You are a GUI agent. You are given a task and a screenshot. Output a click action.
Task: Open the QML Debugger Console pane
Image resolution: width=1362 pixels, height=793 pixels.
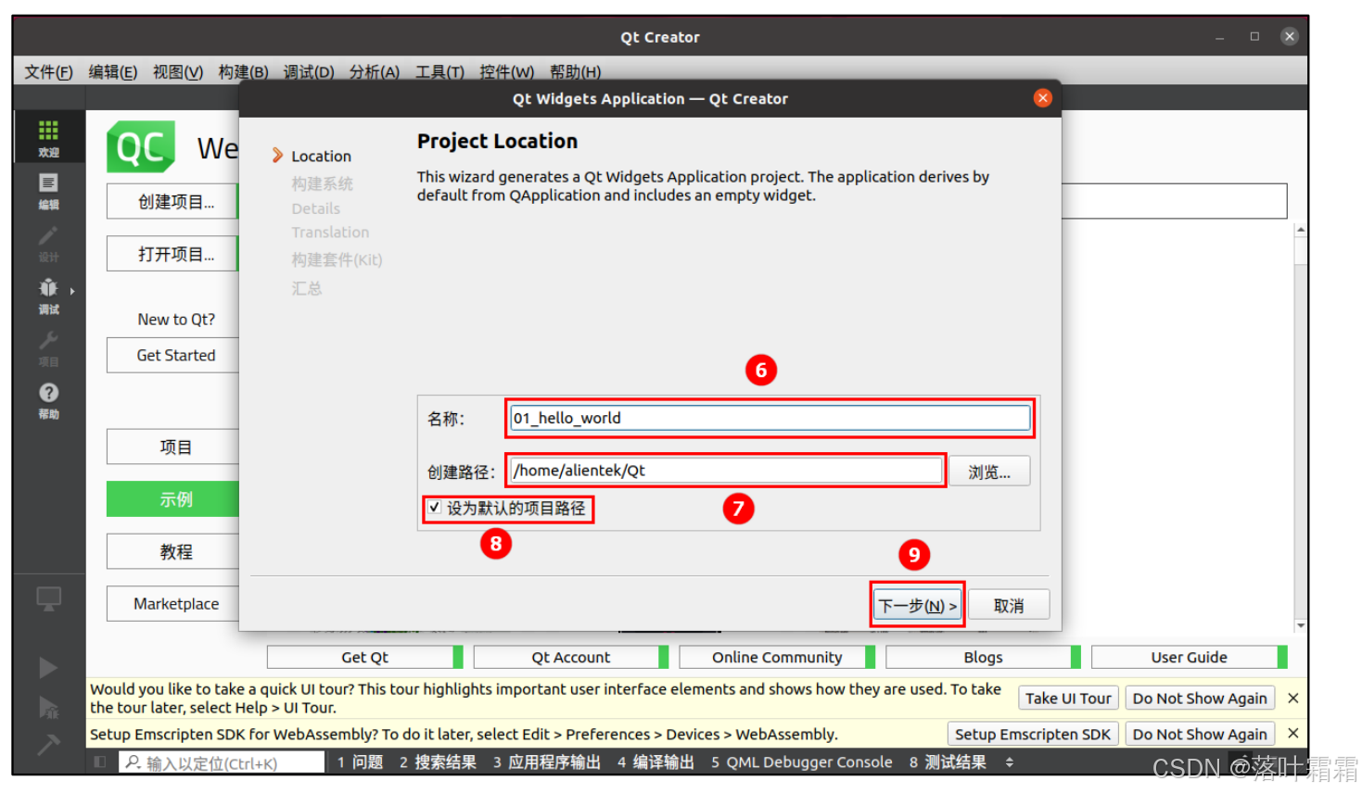tap(802, 762)
